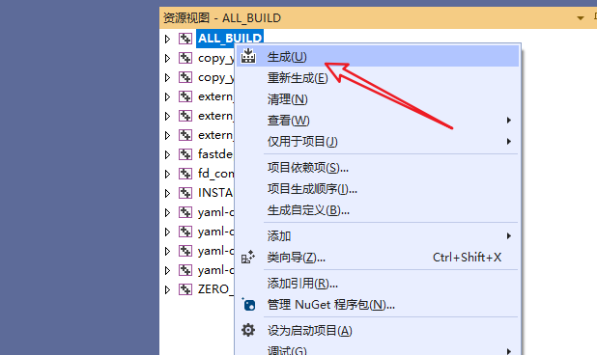Click the project icon of the INSTA row
The image size is (597, 355).
[185, 193]
